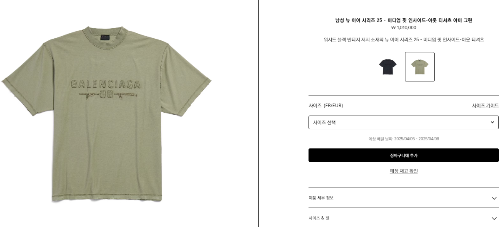The height and width of the screenshot is (227, 500).
Task: Click the 장바구니에 추가 add-to-cart button
Action: point(403,155)
